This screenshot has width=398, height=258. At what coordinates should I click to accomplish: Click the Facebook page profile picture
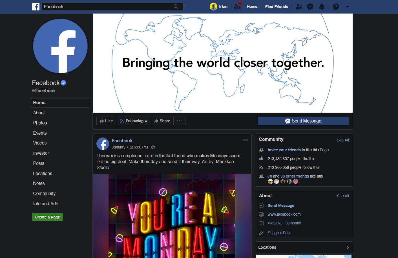[60, 46]
